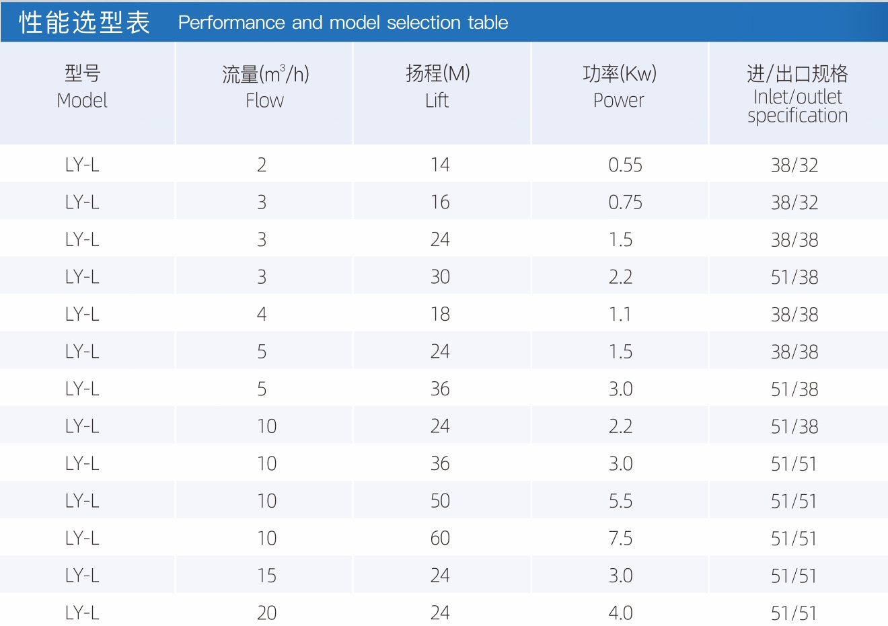Screen dimensions: 888x626
Task: Click the flow value 20
Action: [266, 613]
